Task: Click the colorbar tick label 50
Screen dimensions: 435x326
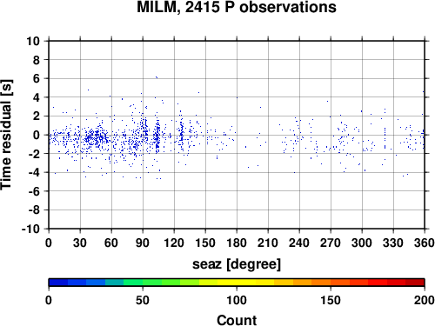Action: click(x=143, y=300)
